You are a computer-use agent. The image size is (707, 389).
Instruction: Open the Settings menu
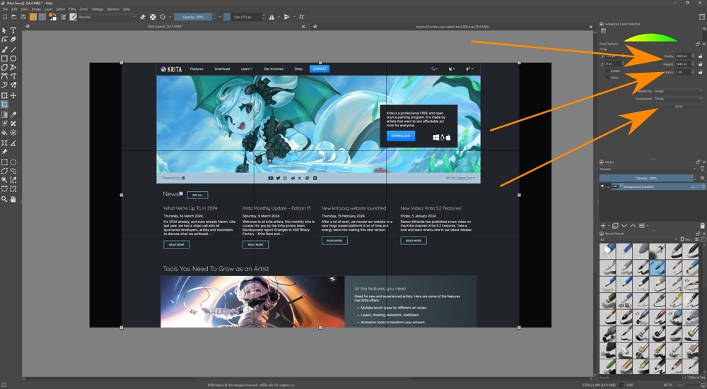pyautogui.click(x=98, y=9)
